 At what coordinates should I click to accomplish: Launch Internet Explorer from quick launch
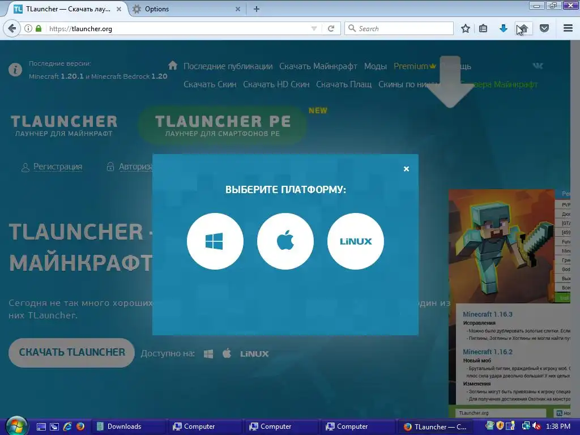67,427
